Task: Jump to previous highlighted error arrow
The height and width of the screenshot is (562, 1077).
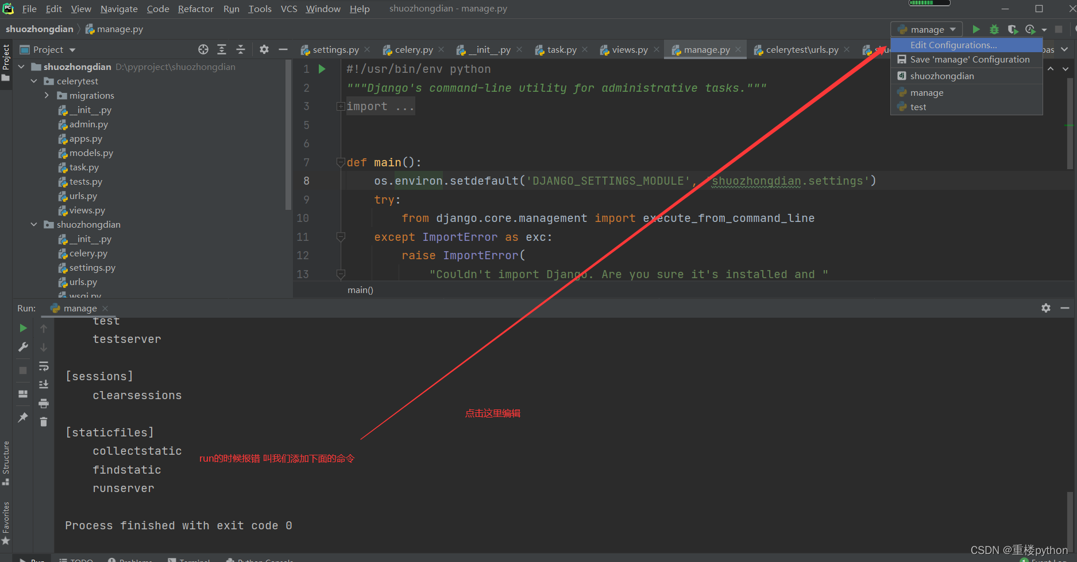Action: (1051, 69)
